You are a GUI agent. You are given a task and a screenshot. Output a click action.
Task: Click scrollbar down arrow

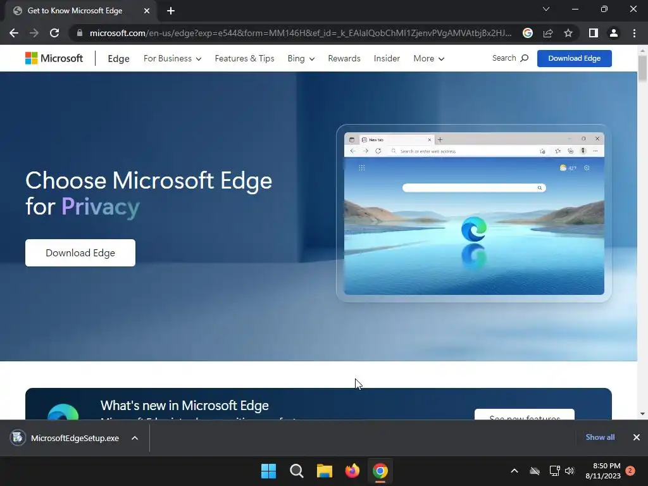point(642,414)
